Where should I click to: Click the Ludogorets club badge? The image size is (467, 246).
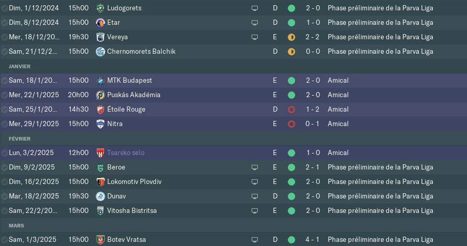(100, 8)
